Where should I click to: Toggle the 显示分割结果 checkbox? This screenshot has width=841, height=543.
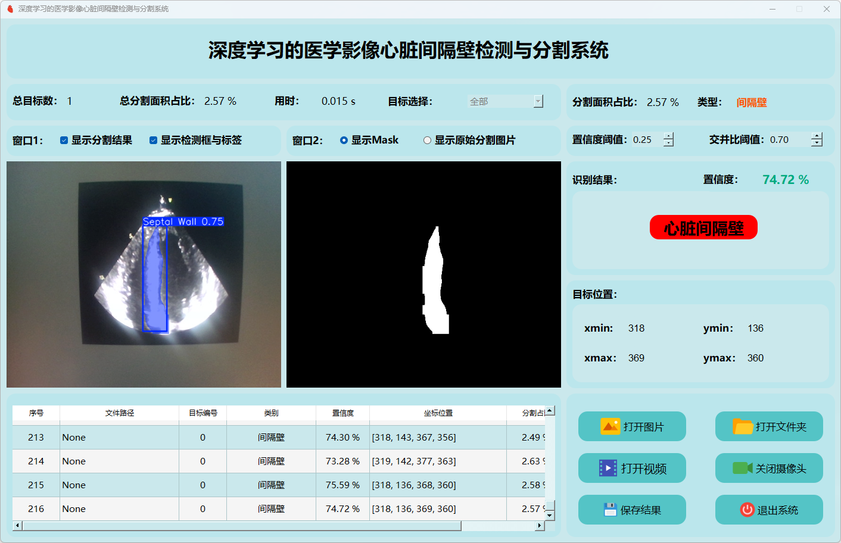(x=64, y=141)
